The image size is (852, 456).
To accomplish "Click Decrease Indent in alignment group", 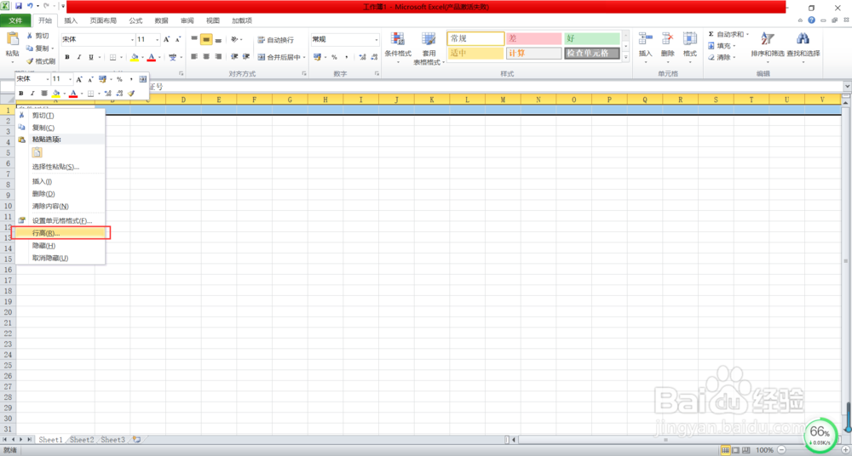I will click(x=235, y=56).
